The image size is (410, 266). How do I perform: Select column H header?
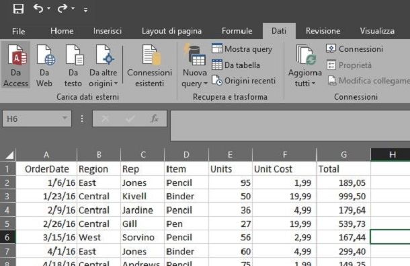point(391,155)
